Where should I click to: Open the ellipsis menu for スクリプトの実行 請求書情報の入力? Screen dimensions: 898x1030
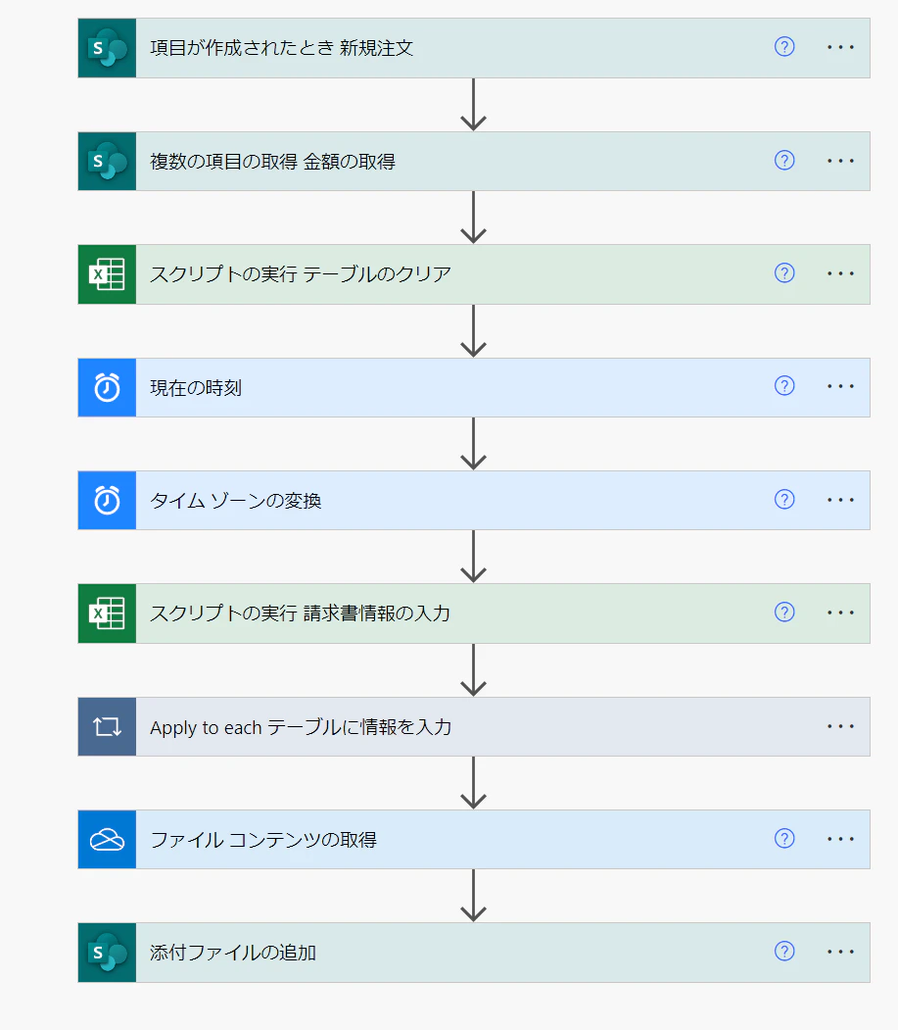tap(841, 613)
